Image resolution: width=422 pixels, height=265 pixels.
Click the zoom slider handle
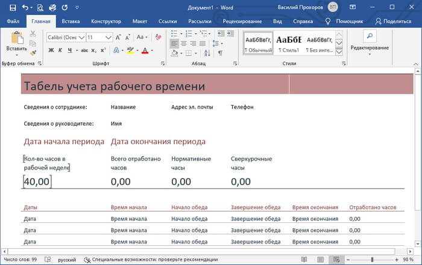click(372, 260)
